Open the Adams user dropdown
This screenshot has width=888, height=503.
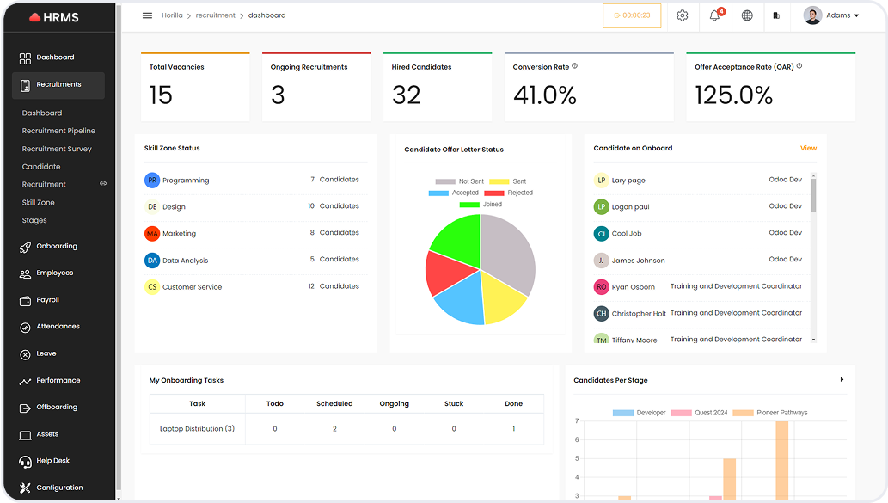pyautogui.click(x=830, y=15)
